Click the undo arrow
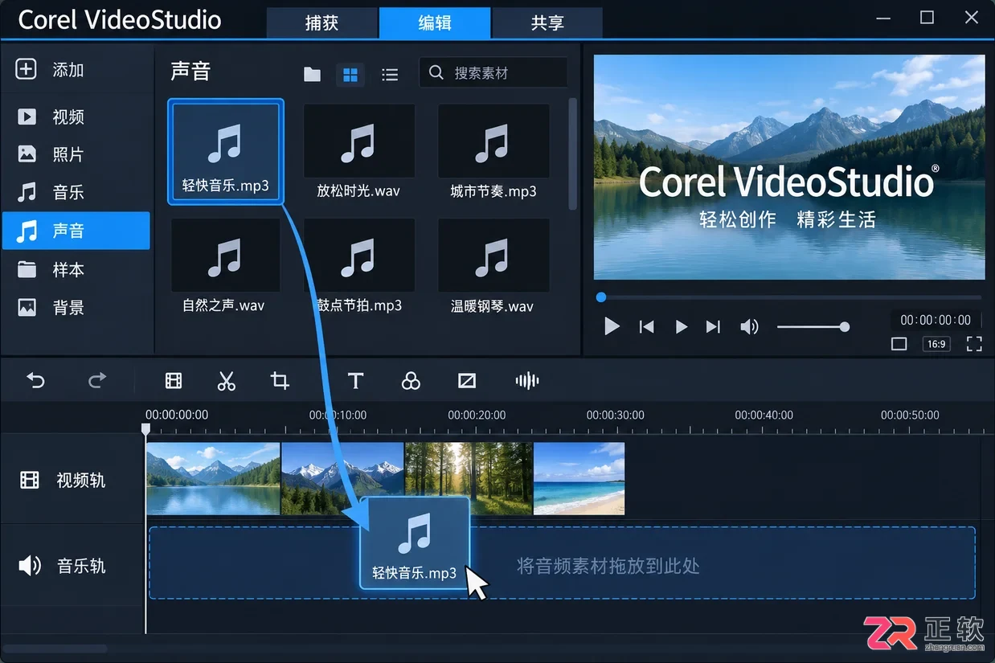 click(36, 380)
